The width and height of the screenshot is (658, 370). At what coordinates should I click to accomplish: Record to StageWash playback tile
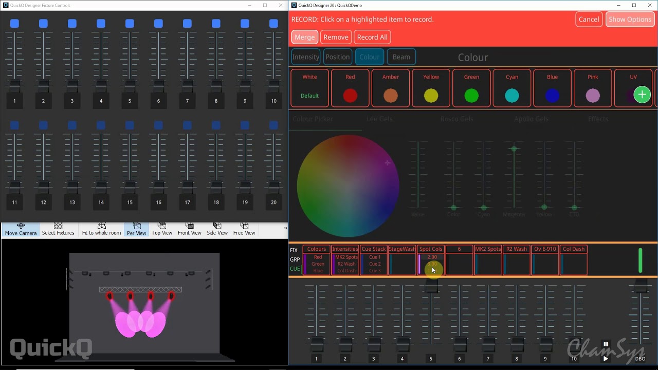(402, 260)
